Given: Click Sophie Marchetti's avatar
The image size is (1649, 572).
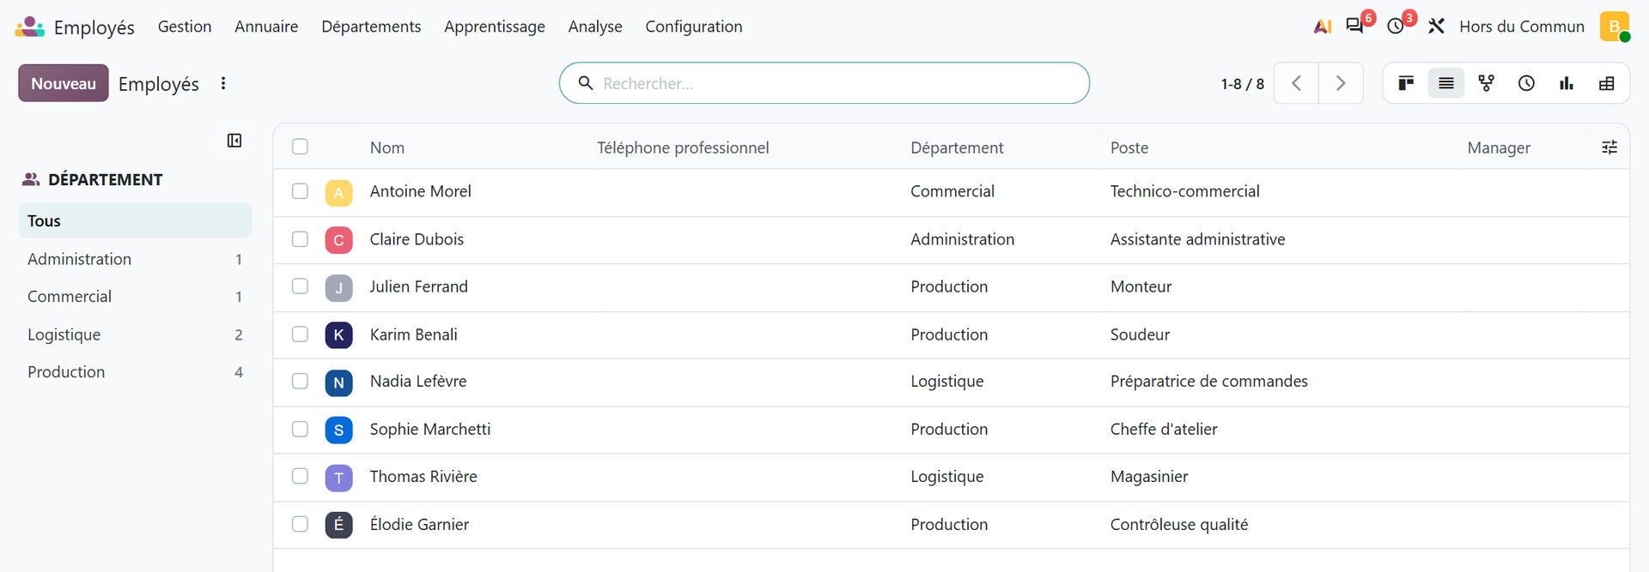Looking at the screenshot, I should coord(338,430).
